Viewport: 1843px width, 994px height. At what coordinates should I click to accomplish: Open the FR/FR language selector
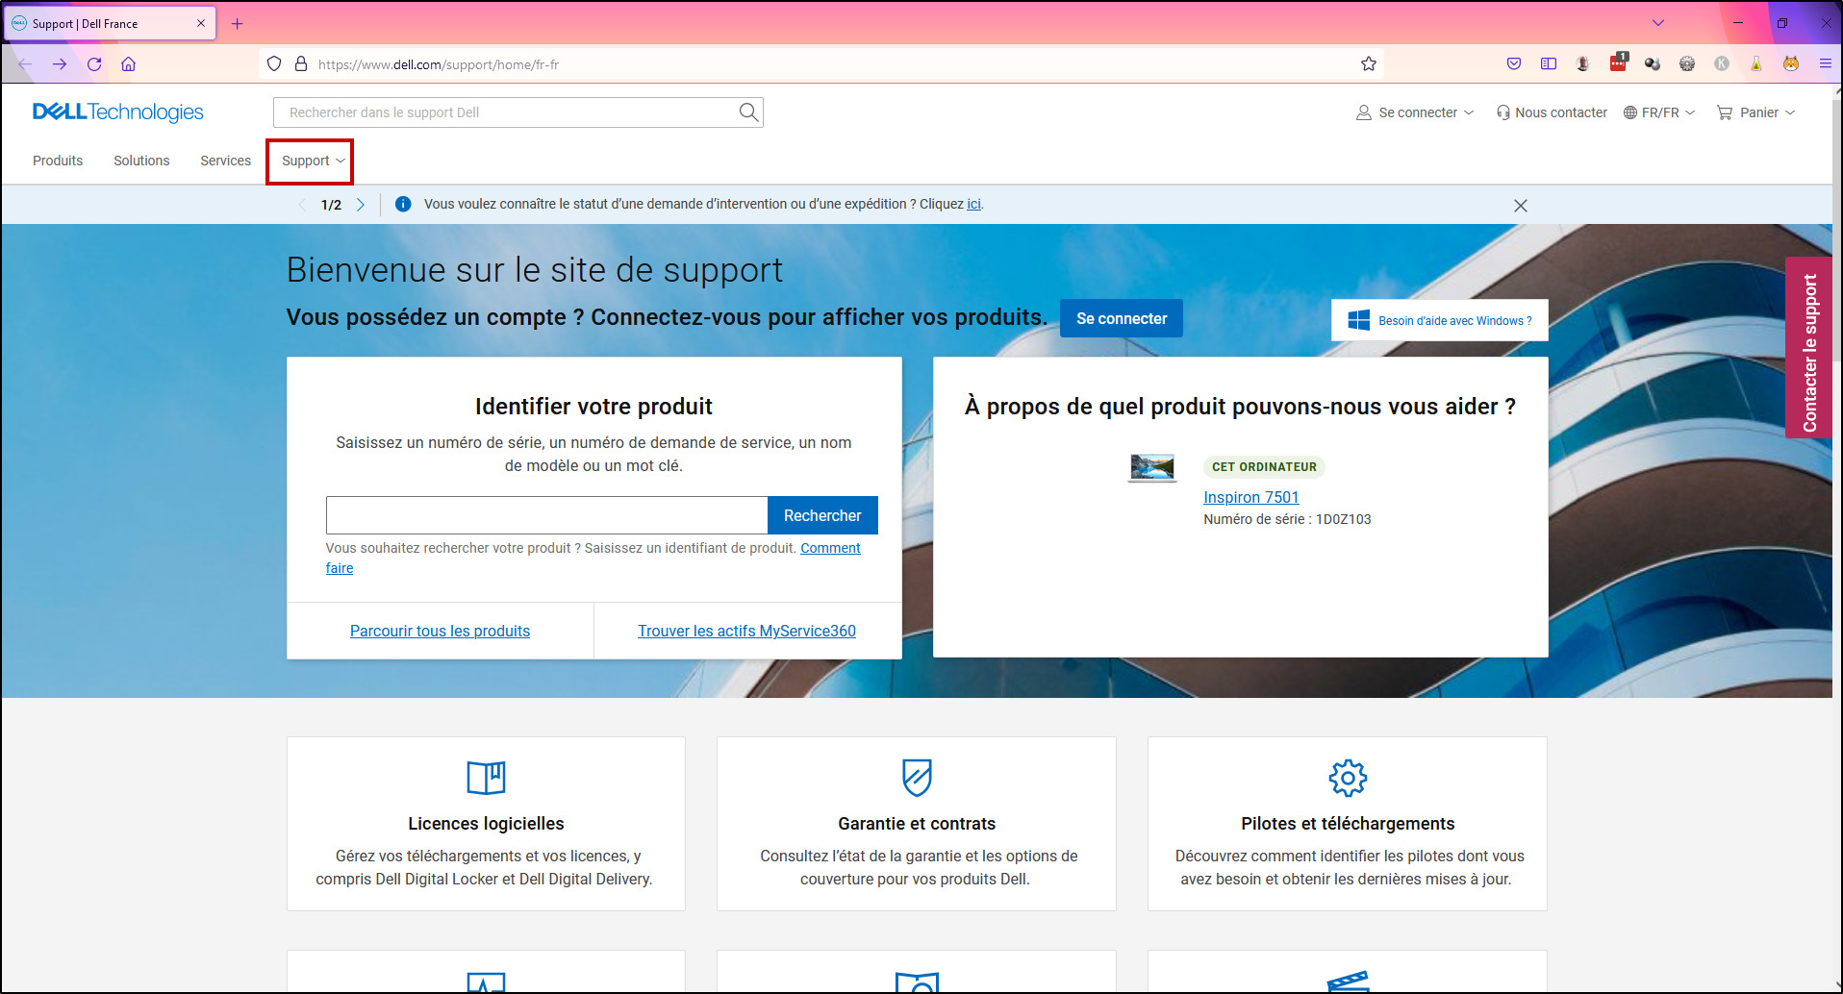[1659, 112]
